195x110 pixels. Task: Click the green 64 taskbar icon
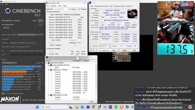[116, 107]
